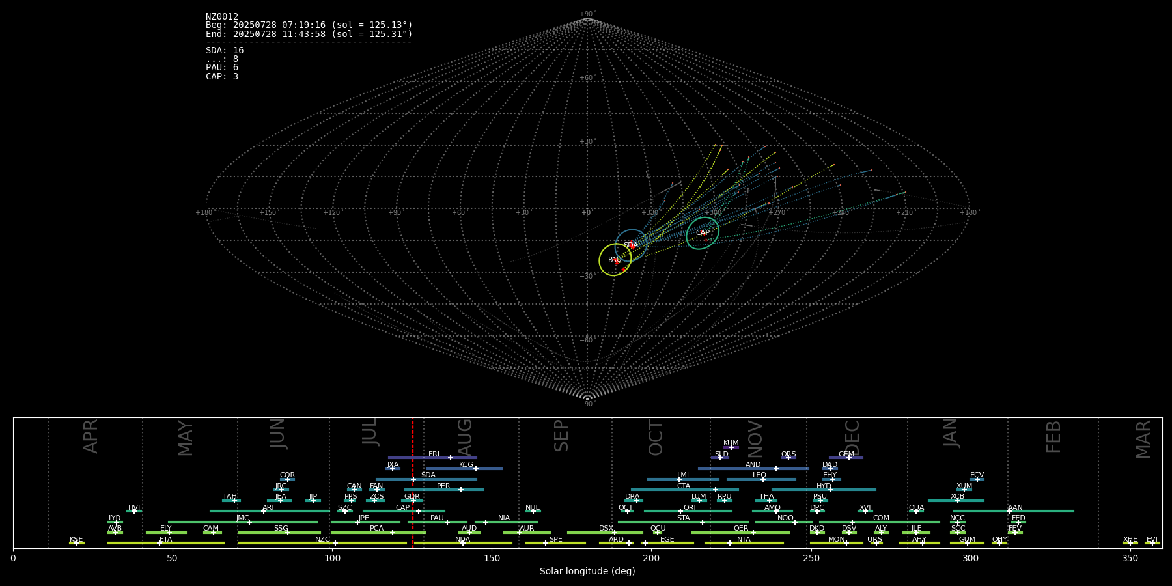Click the KCG shower label in the timeline
Image resolution: width=1172 pixels, height=586 pixels.
[466, 465]
